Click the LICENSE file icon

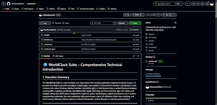coord(42,35)
